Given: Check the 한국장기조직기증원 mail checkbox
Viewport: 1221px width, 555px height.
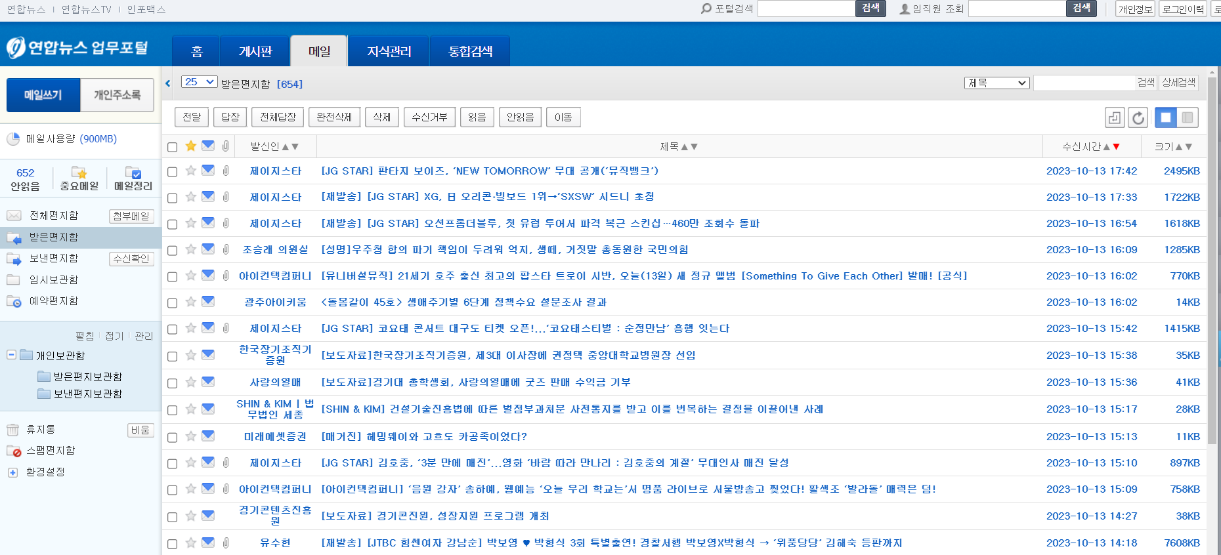Looking at the screenshot, I should (x=172, y=356).
